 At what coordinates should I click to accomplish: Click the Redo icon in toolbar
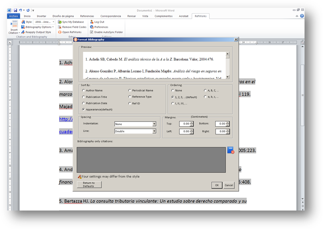pyautogui.click(x=28, y=10)
